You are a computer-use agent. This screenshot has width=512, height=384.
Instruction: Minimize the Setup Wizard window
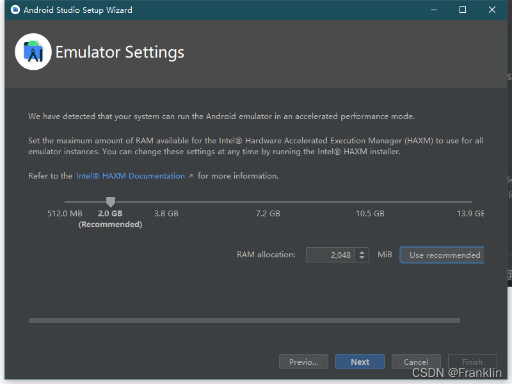(434, 10)
